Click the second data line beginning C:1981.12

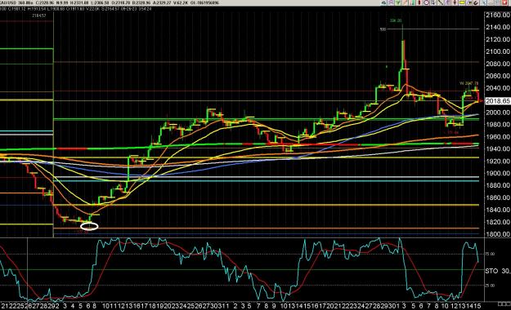75,9
